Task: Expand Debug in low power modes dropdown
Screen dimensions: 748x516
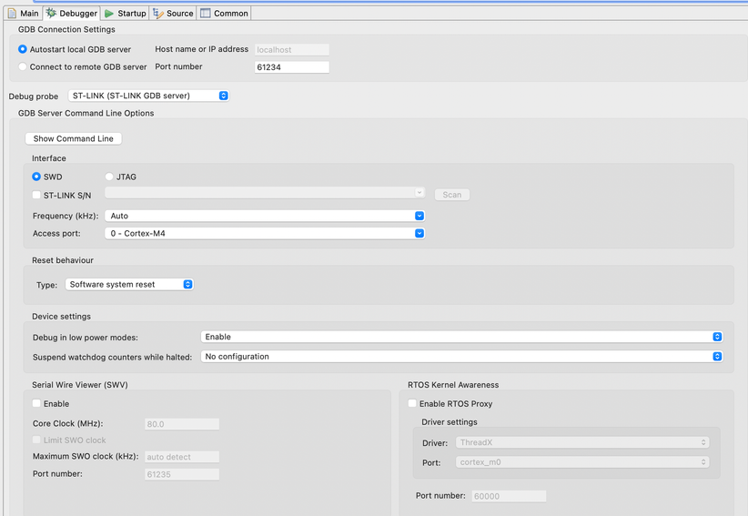Action: [461, 337]
